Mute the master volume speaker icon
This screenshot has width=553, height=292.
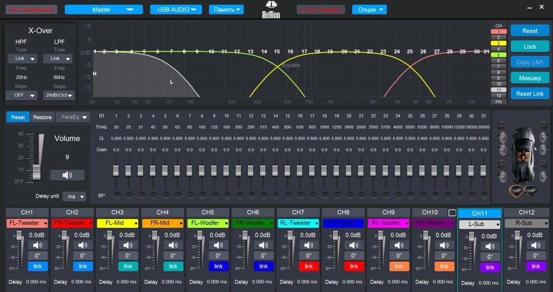[67, 175]
